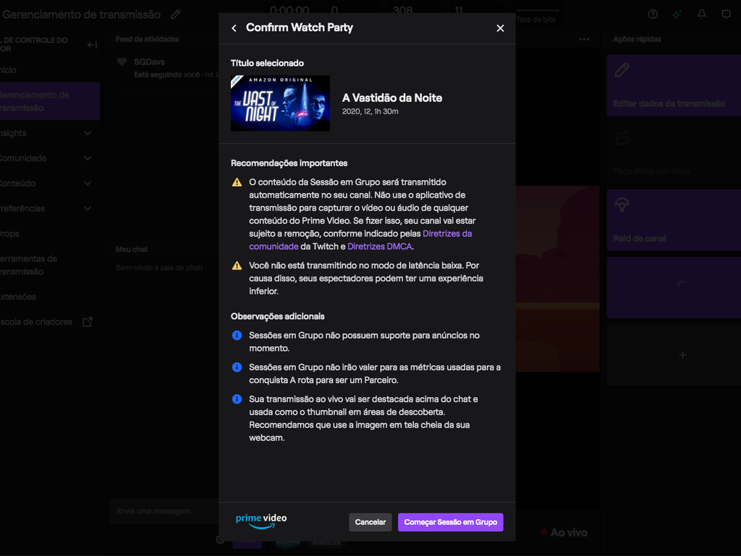Screen dimensions: 741x556
Task: Collapse the sidebar with the arrow icon
Action: click(x=92, y=44)
